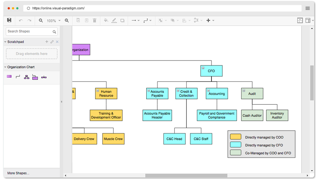This screenshot has height=179, width=318.
Task: Click the Line color pen icon
Action: pyautogui.click(x=114, y=20)
